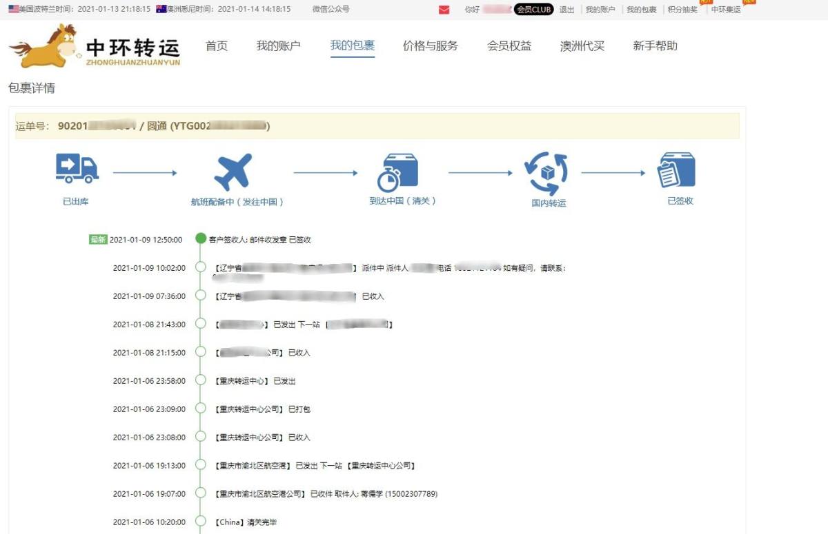Click the text 客户签收人: 邮件收发章 已签收
Screen dimensions: 828x534
(x=260, y=240)
